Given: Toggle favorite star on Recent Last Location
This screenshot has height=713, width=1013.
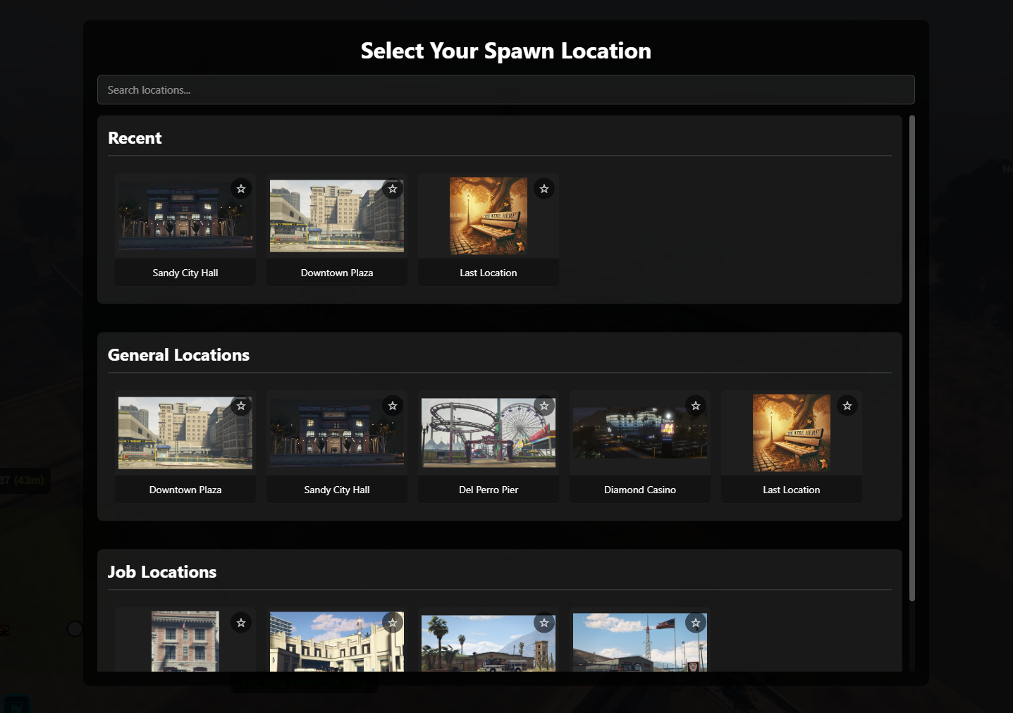Looking at the screenshot, I should 544,189.
